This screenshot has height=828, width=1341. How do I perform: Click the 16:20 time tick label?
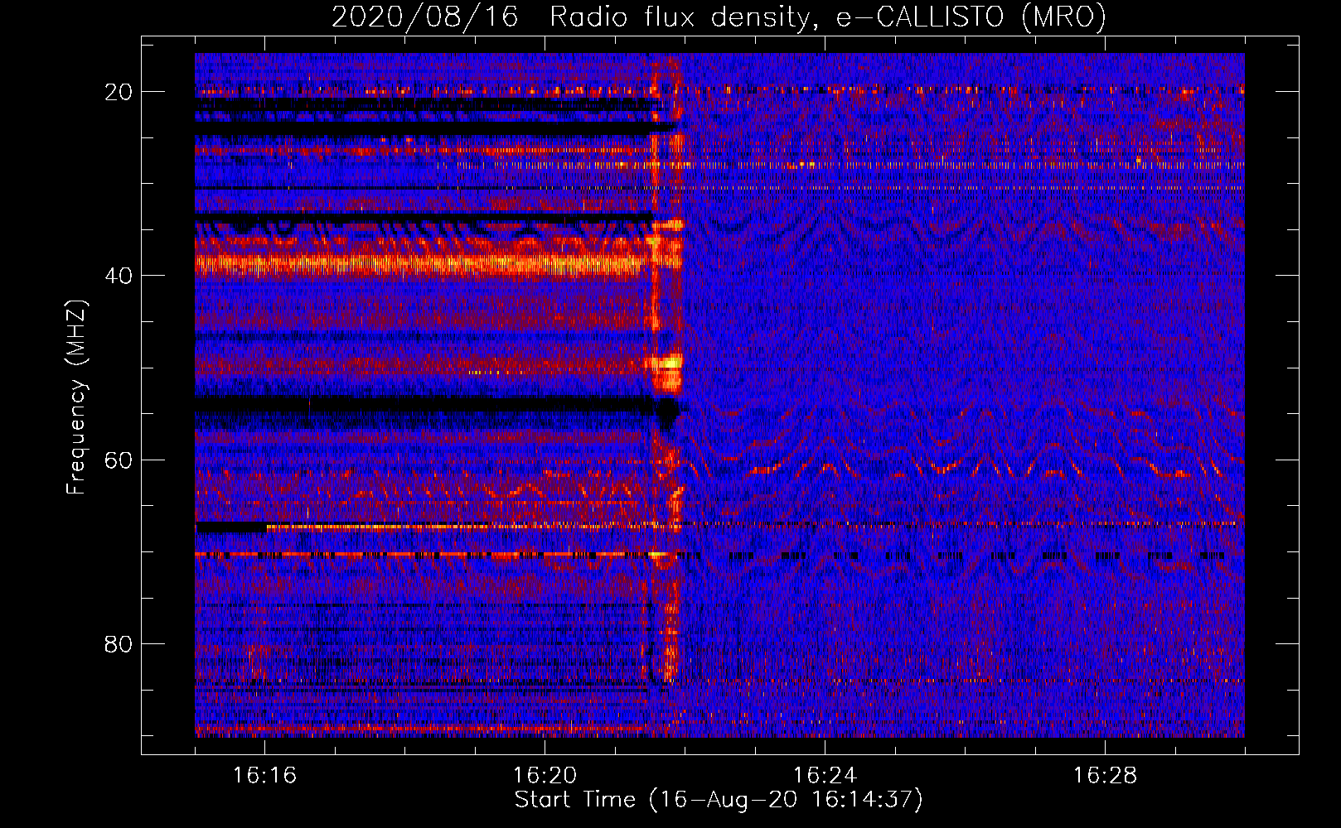coord(545,776)
